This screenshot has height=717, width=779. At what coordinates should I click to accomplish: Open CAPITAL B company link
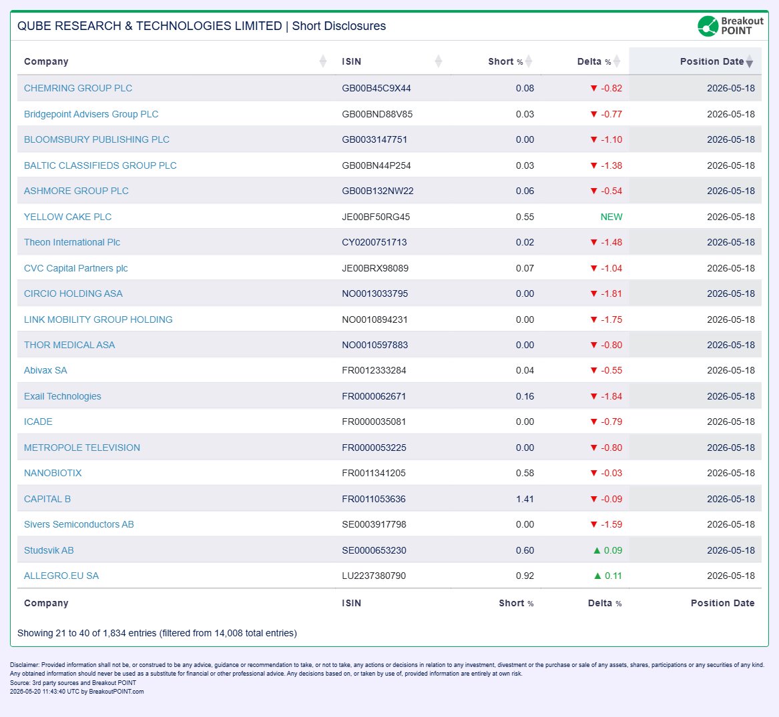coord(47,499)
